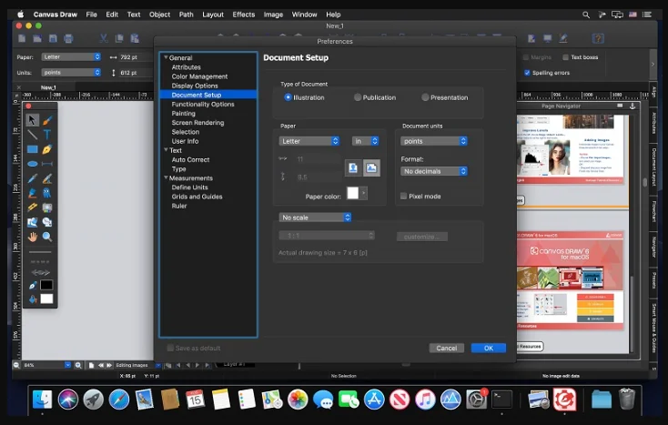The width and height of the screenshot is (668, 425).
Task: Toggle Text boxes checkbox
Action: 566,57
